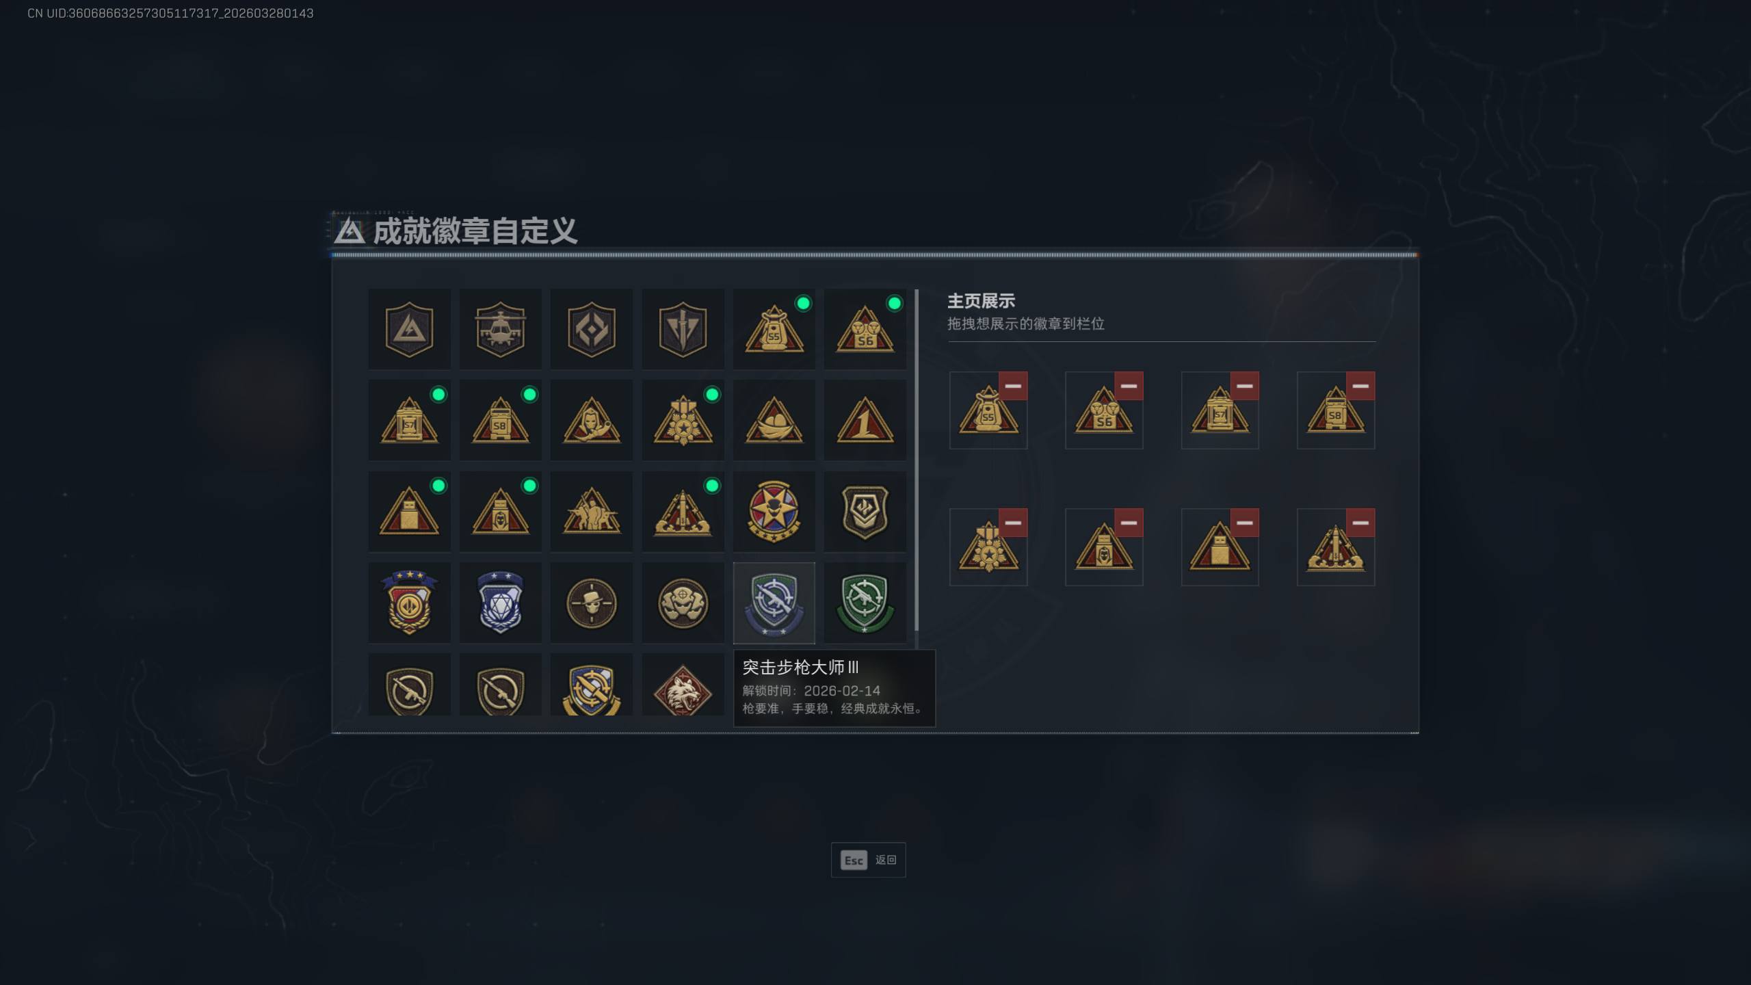Pick the number 1 triangle badge
Screen dimensions: 1751x985
865,421
